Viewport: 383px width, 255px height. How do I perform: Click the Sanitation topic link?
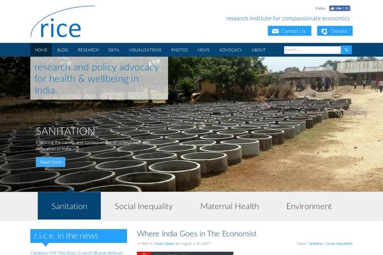coord(315,244)
